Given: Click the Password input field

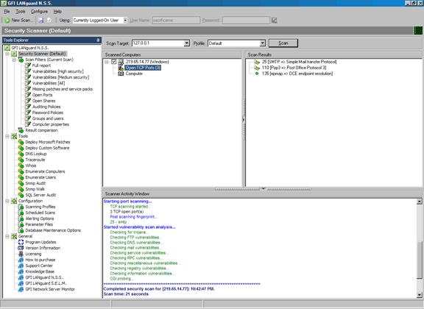Looking at the screenshot, I should pos(246,21).
